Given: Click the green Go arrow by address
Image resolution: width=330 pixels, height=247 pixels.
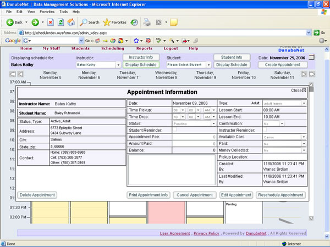Looking at the screenshot, I should coord(316,32).
